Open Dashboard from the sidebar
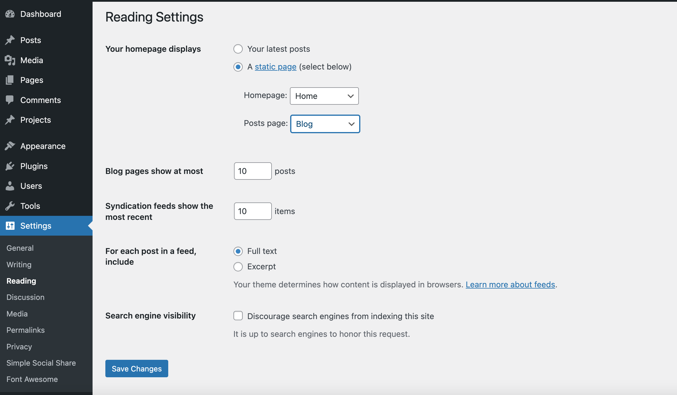Image resolution: width=677 pixels, height=395 pixels. (46, 14)
